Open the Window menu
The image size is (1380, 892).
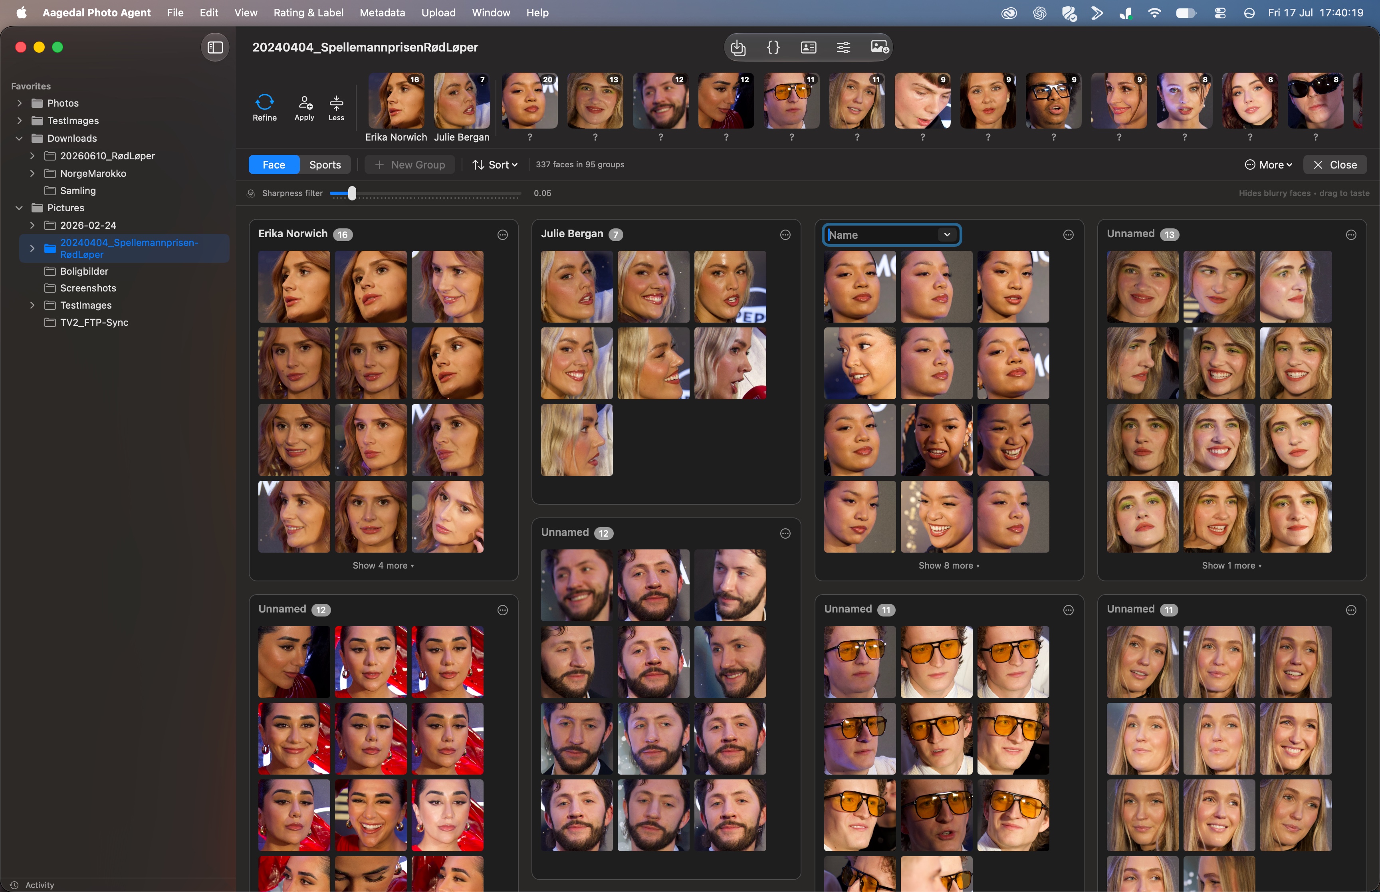[490, 13]
